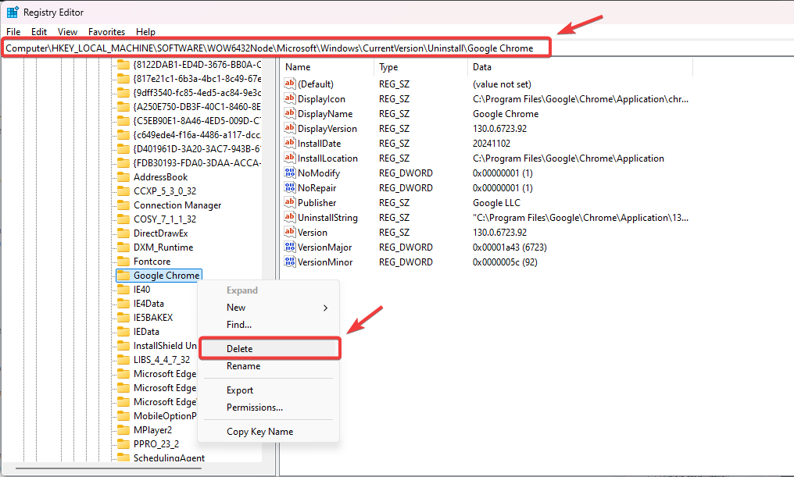Click the string icon of Version value

[x=290, y=232]
